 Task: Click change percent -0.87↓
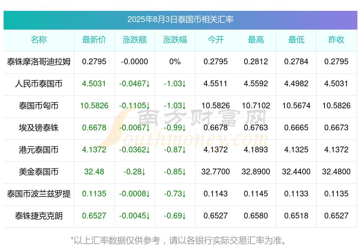pyautogui.click(x=175, y=150)
